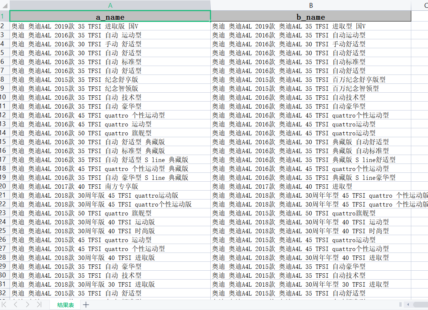428x310 pixels.
Task: Open the 结果表 sheet tab
Action: point(65,305)
